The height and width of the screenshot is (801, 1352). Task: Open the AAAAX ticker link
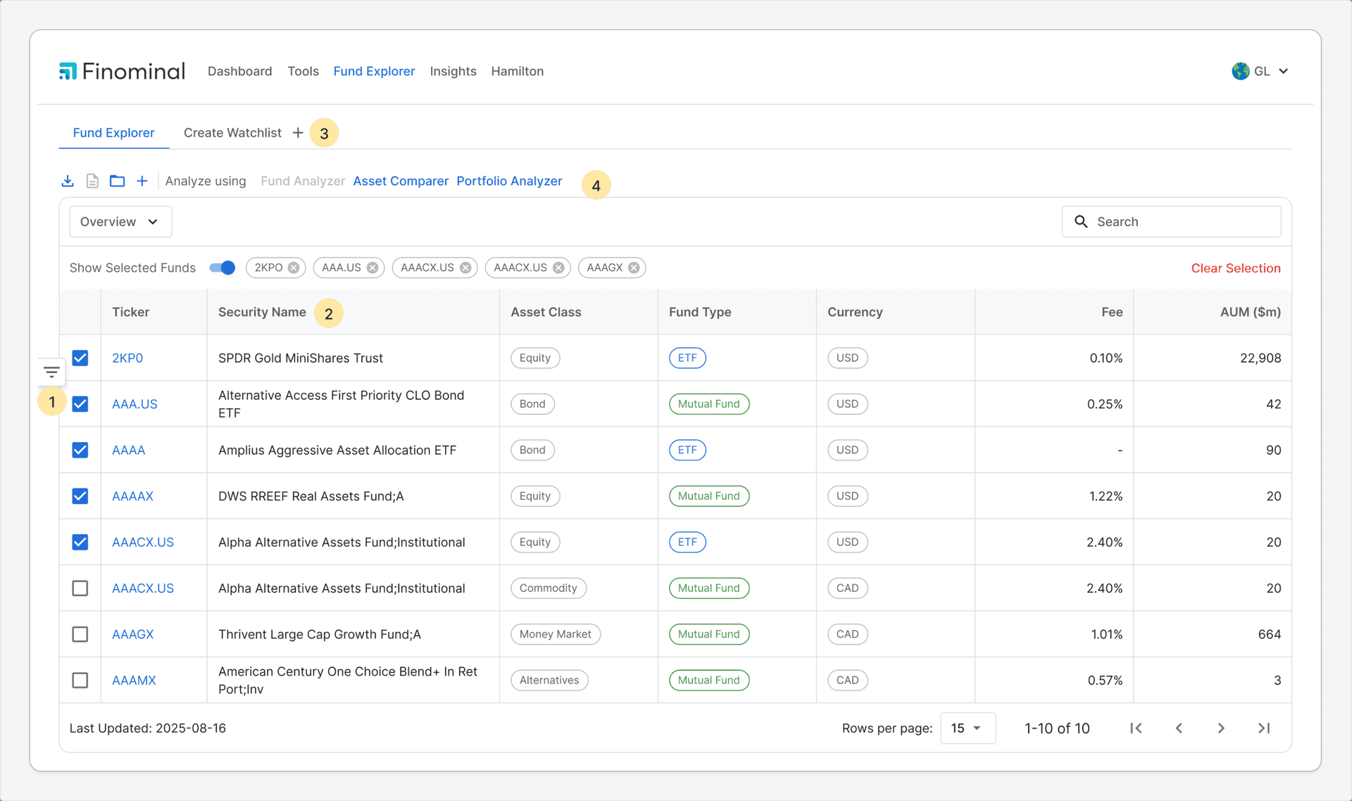click(x=132, y=496)
